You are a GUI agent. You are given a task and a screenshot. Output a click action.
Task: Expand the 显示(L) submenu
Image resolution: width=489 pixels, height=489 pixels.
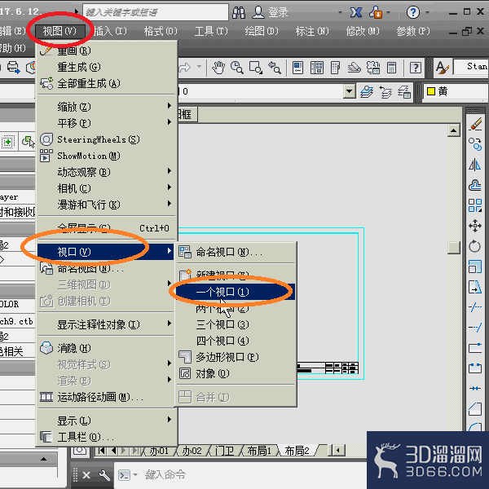pyautogui.click(x=106, y=421)
